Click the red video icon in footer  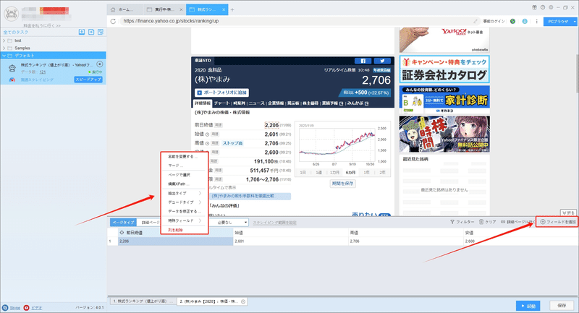(26, 307)
